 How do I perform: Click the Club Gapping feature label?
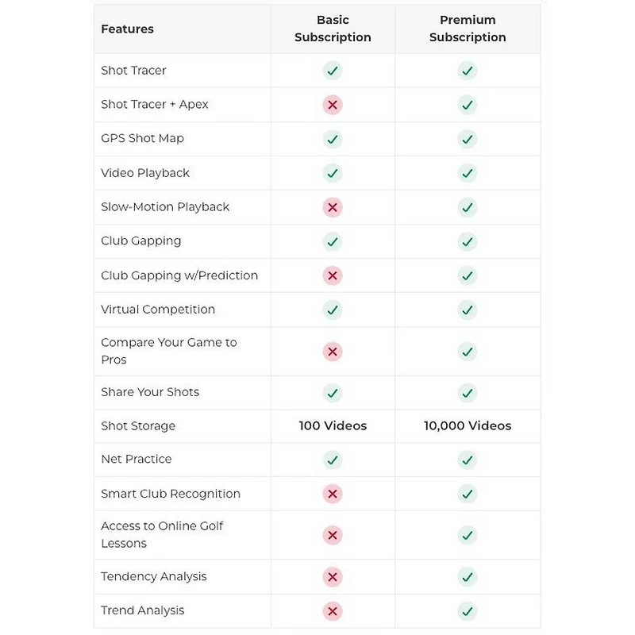pos(140,241)
